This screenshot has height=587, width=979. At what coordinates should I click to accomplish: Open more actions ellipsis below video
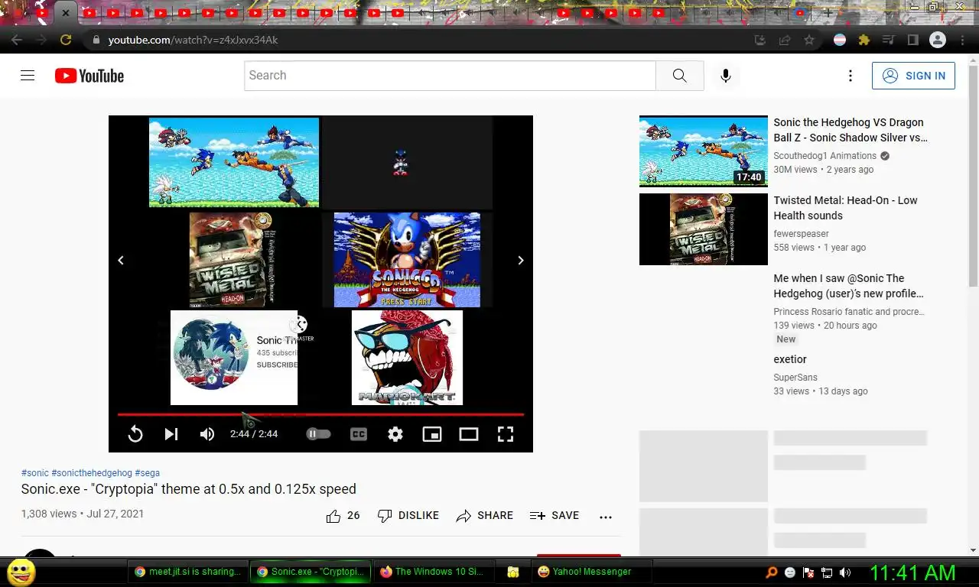(x=606, y=517)
